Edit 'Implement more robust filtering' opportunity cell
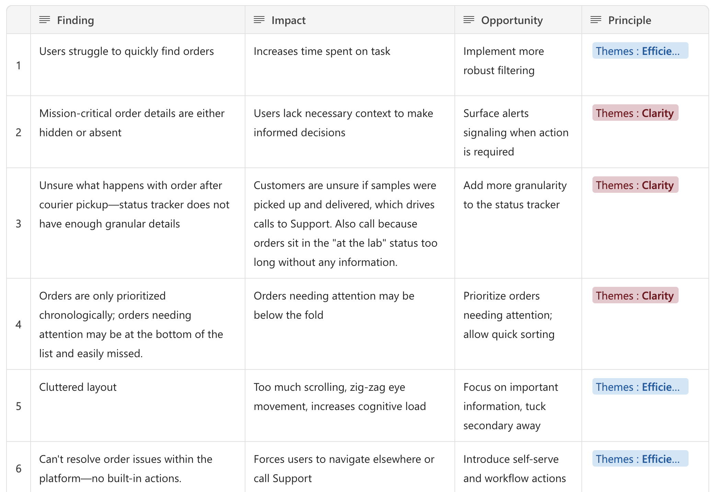This screenshot has width=716, height=492. 518,65
